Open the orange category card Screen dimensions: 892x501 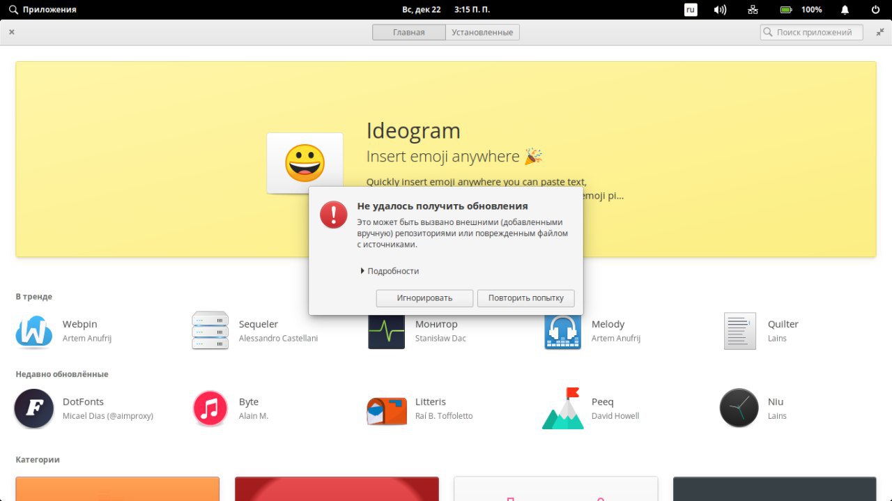tap(117, 488)
